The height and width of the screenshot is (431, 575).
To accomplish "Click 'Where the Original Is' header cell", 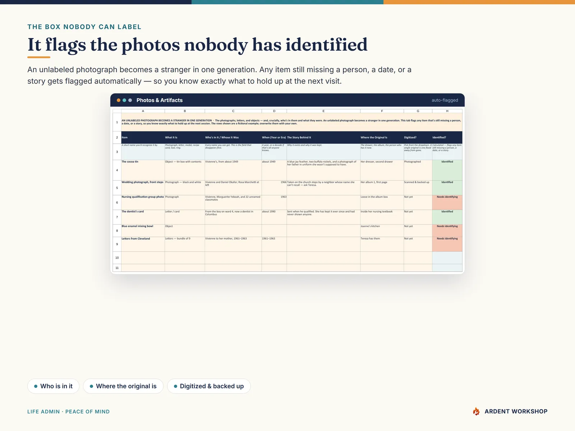I will [x=382, y=138].
